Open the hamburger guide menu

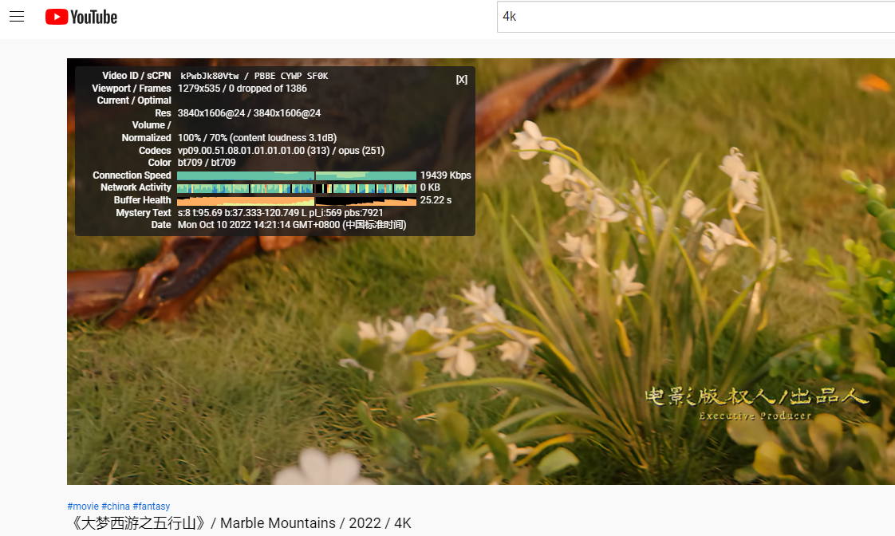coord(17,17)
